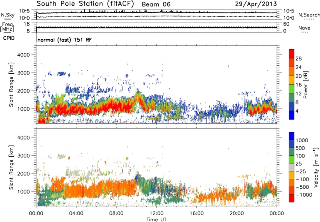This screenshot has height=222, width=320.
Task: Click the 'Freq. [MHz]' label
Action: (x=7, y=27)
